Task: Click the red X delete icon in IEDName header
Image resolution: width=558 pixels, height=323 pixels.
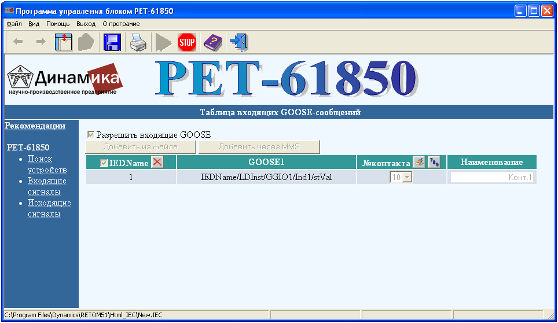Action: tap(157, 162)
